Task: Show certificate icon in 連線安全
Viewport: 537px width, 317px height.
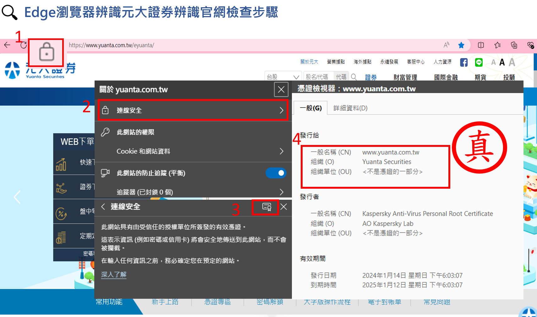Action: 267,207
